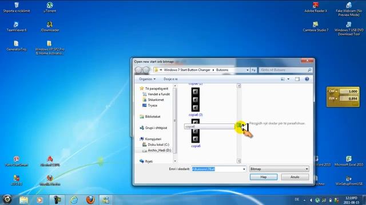This screenshot has height=205, width=366.
Task: Select the Mozilla Firefox desktop shortcut
Action: [50, 181]
